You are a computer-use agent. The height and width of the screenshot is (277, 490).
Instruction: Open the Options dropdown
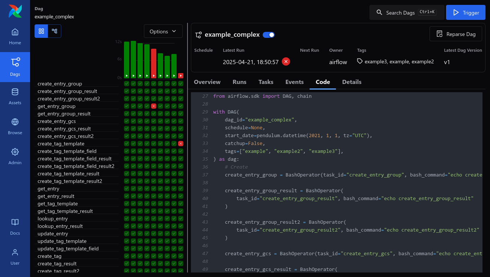click(x=163, y=31)
